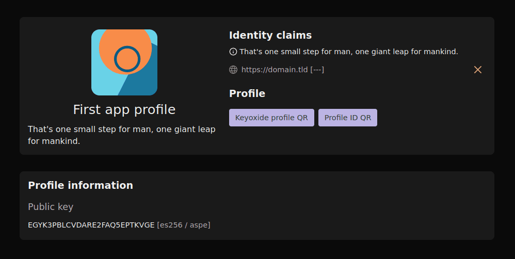
Task: Open the https://domain.tld claim link
Action: point(275,70)
